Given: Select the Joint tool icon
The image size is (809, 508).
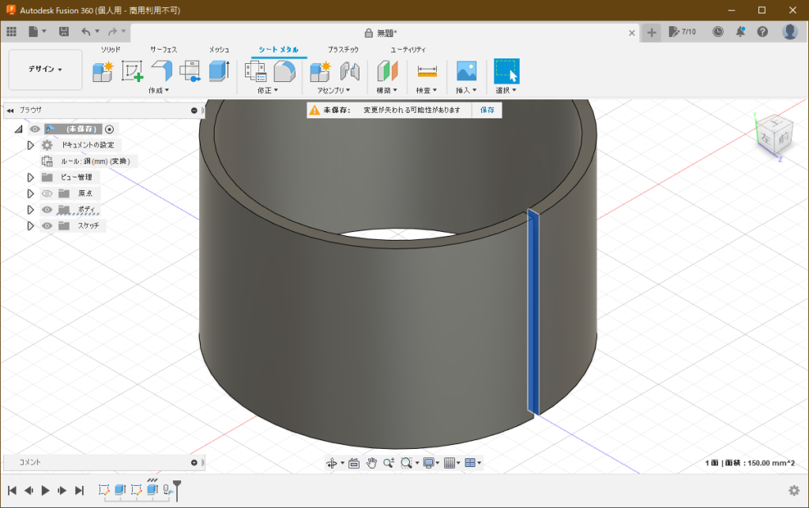Looking at the screenshot, I should [x=350, y=72].
